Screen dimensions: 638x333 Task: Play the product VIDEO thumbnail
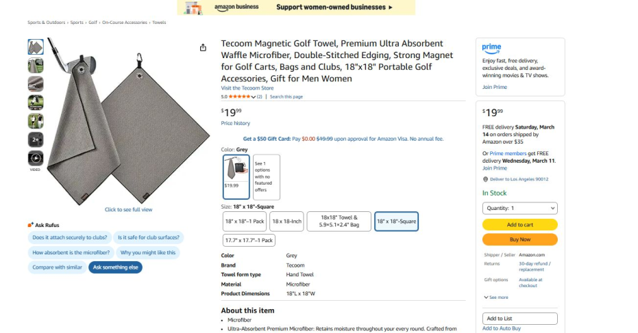tap(36, 158)
